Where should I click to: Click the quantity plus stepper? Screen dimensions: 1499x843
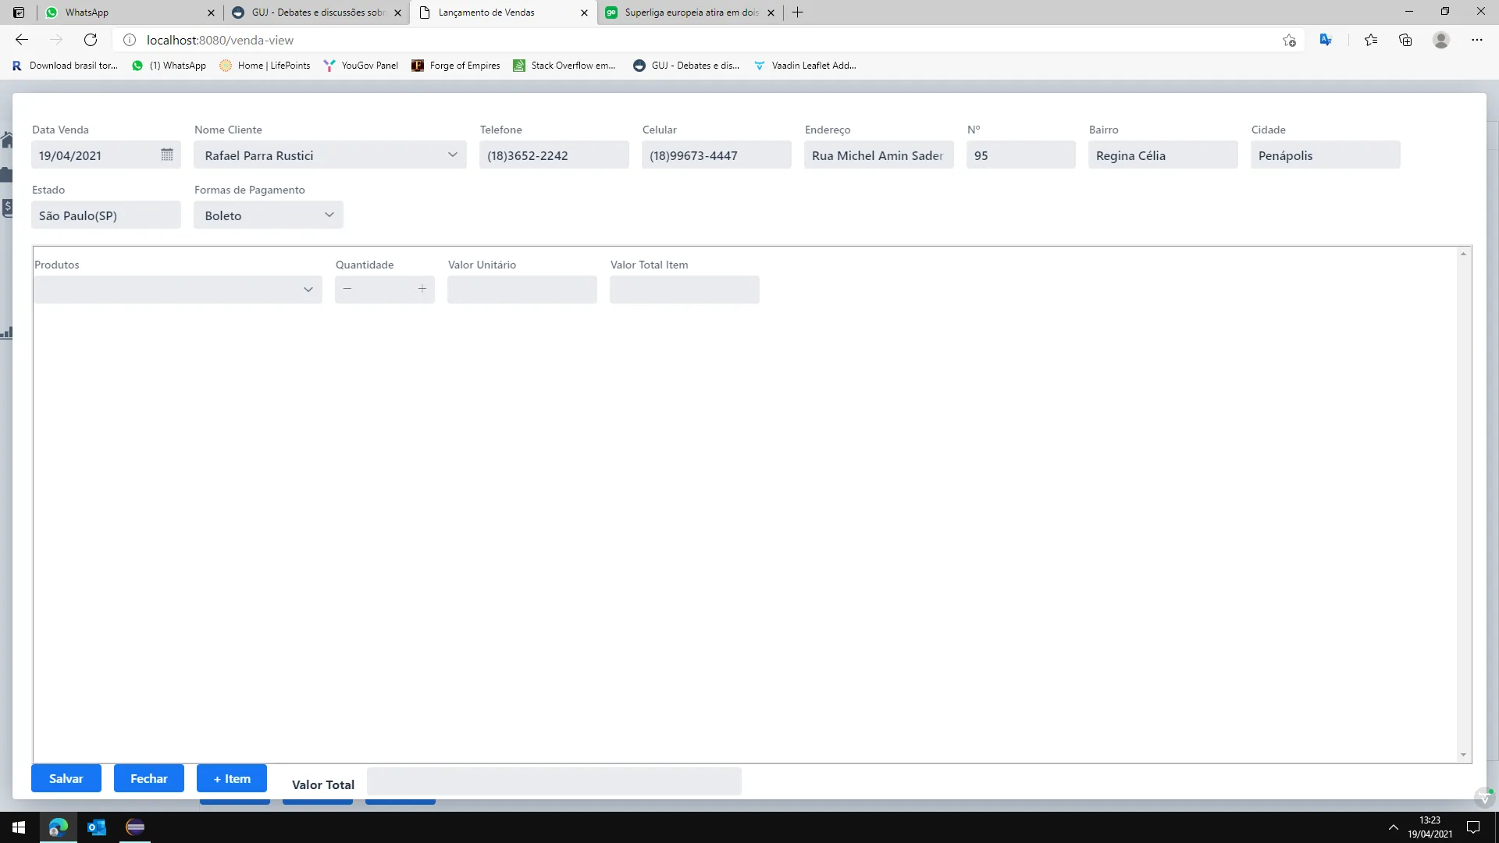tap(422, 289)
